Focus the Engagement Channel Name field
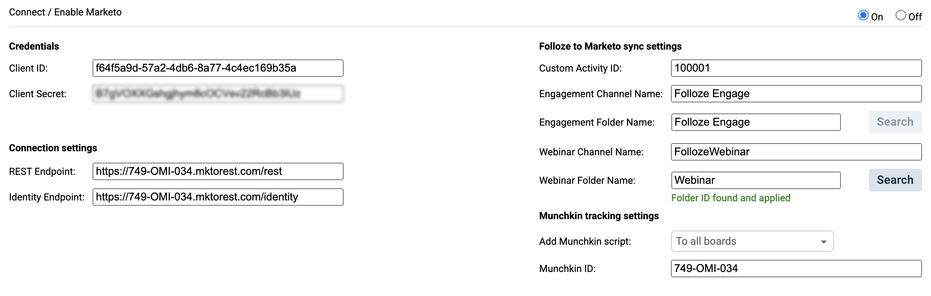 coord(796,94)
